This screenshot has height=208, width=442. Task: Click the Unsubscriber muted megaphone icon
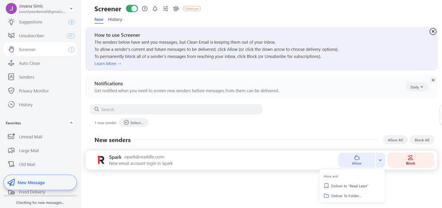(x=11, y=35)
